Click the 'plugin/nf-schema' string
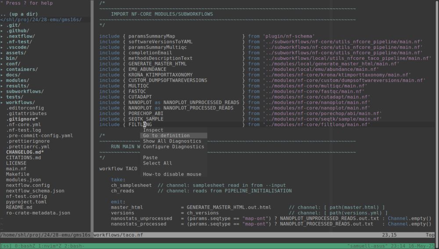 288,36
